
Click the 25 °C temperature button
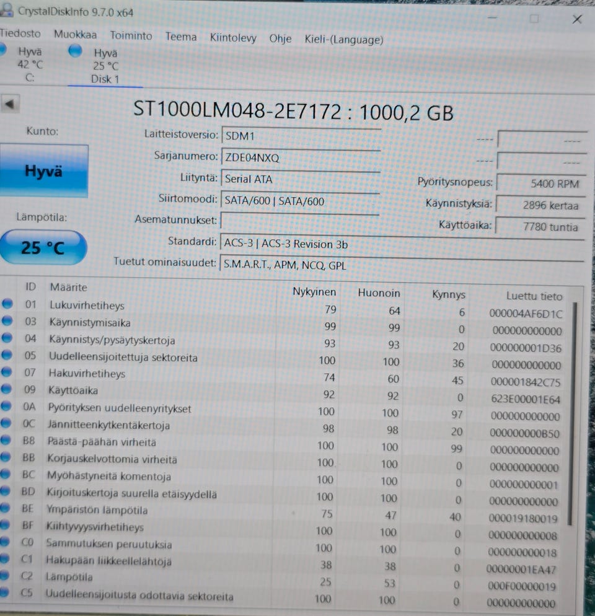coord(43,247)
